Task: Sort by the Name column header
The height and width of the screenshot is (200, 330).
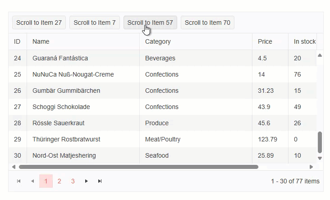Action: (x=41, y=41)
